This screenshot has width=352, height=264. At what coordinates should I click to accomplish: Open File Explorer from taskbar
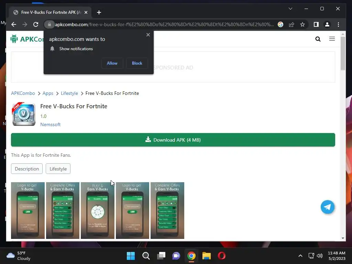tap(207, 256)
